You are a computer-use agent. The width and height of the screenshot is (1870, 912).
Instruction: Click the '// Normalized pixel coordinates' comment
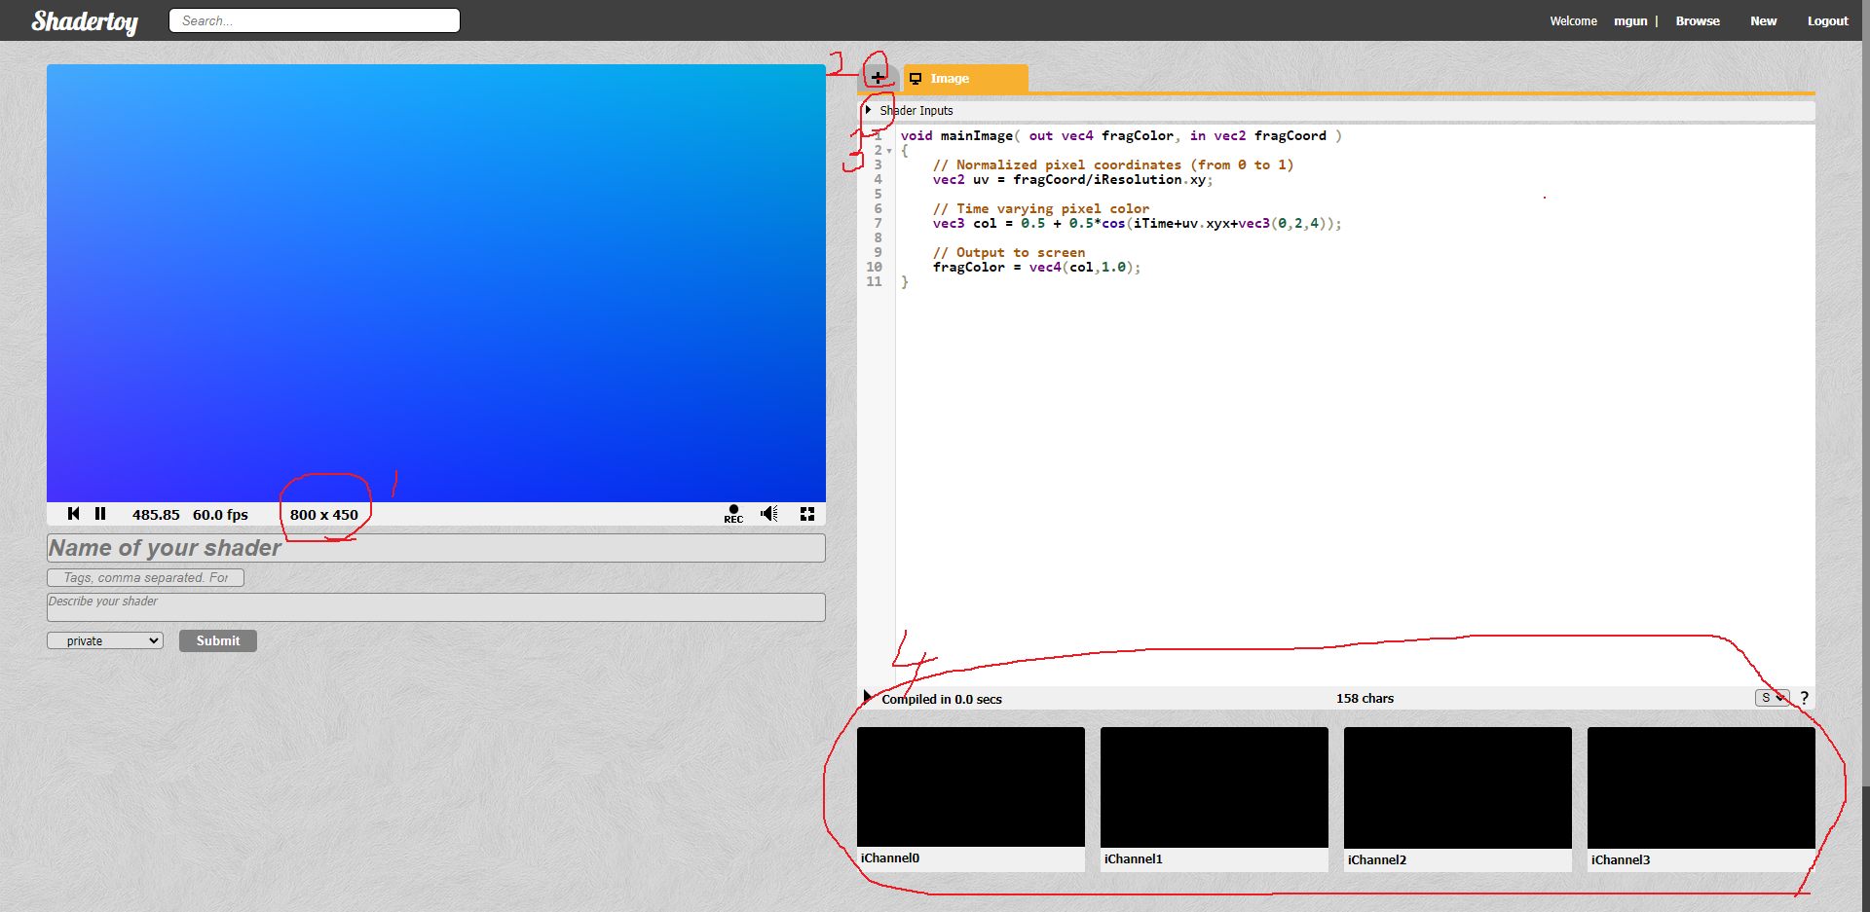[x=1113, y=165]
